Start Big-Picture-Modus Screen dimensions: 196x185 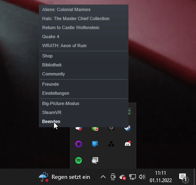(61, 103)
